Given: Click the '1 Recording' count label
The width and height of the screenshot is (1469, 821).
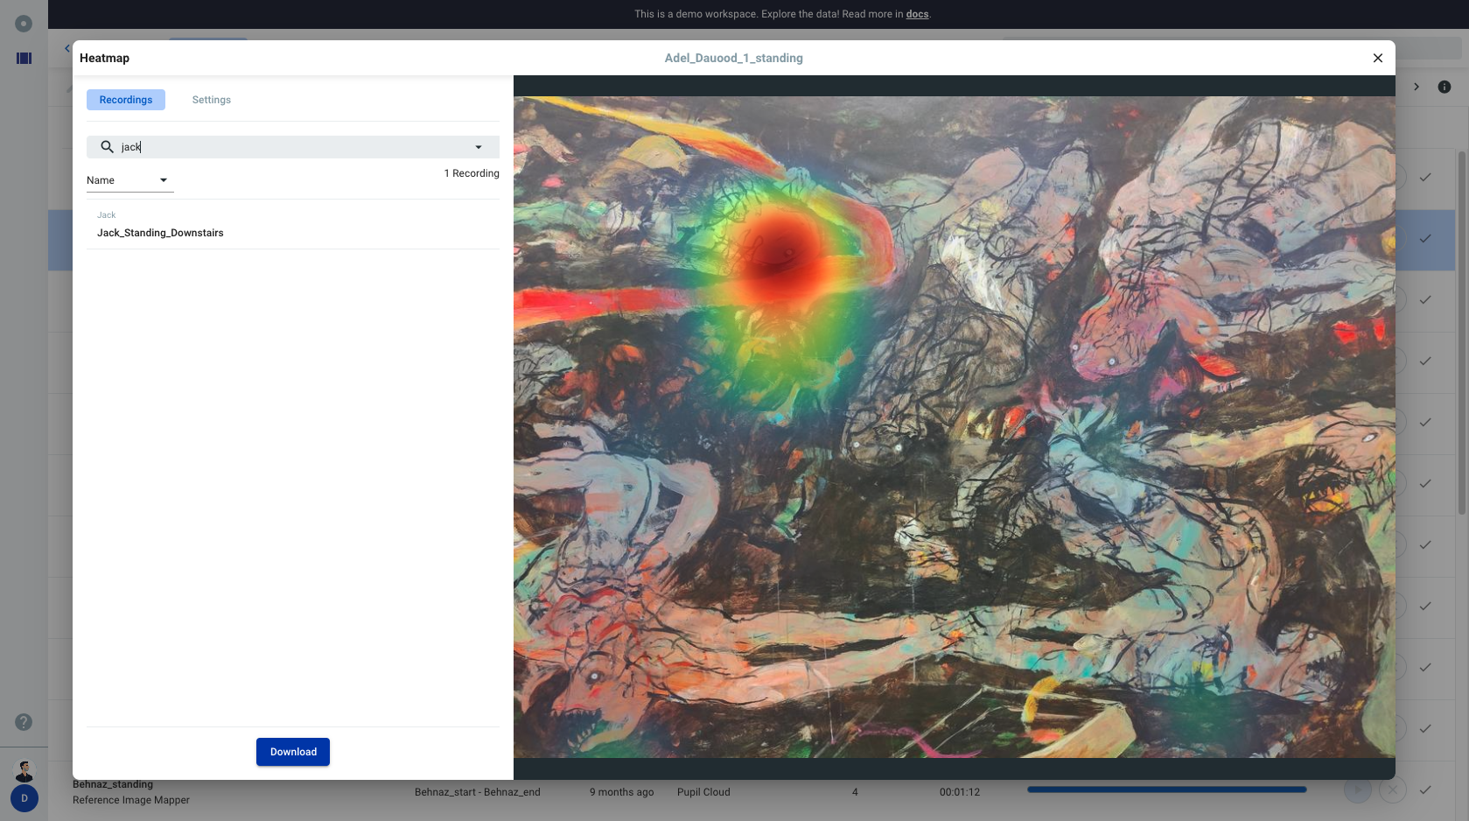Looking at the screenshot, I should point(472,173).
